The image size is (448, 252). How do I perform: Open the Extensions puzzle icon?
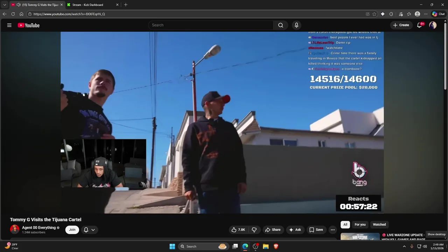[391, 14]
